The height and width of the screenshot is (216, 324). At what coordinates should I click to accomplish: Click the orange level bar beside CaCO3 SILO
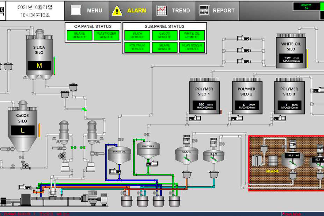39,130
